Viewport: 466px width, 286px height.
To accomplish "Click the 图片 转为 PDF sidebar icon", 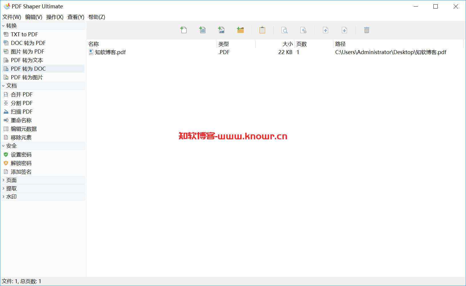I will (x=6, y=51).
